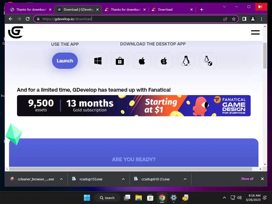
Task: Open Task View on taskbar
Action: coord(127,198)
